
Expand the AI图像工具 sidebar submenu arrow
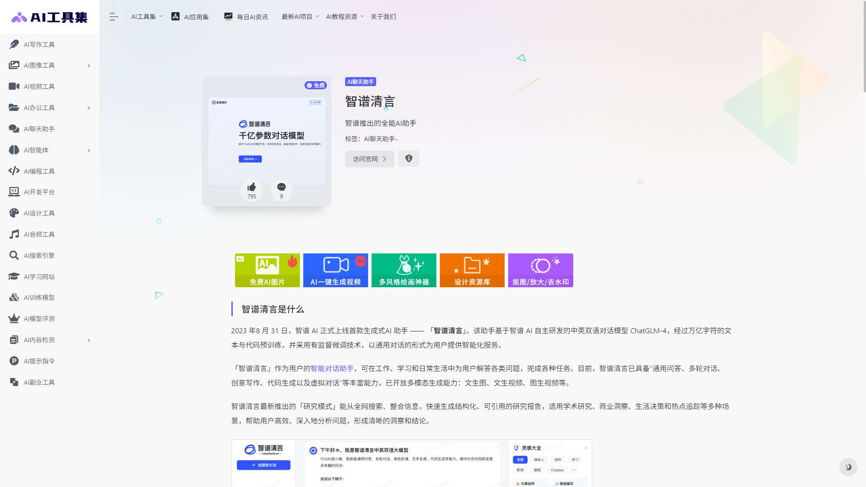(x=89, y=66)
